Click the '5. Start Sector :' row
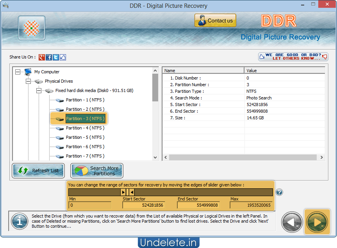The height and width of the screenshot is (248, 337). click(244, 105)
